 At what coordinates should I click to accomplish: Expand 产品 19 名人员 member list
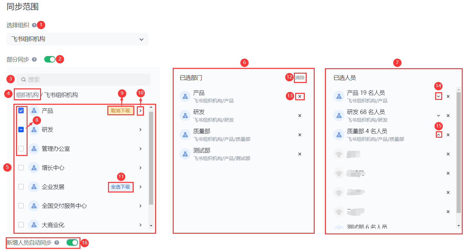click(x=438, y=96)
